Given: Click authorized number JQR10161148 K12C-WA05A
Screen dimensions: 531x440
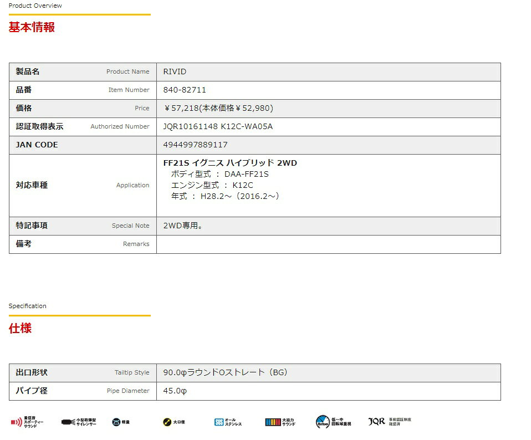Looking at the screenshot, I should [x=218, y=126].
